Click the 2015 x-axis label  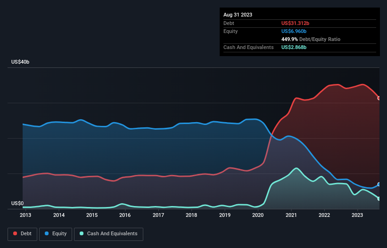92,215
